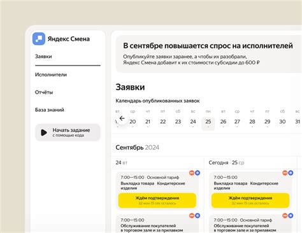The height and width of the screenshot is (233, 302).
Task: Select highlighted date 25 in calendar
Action: pyautogui.click(x=208, y=123)
